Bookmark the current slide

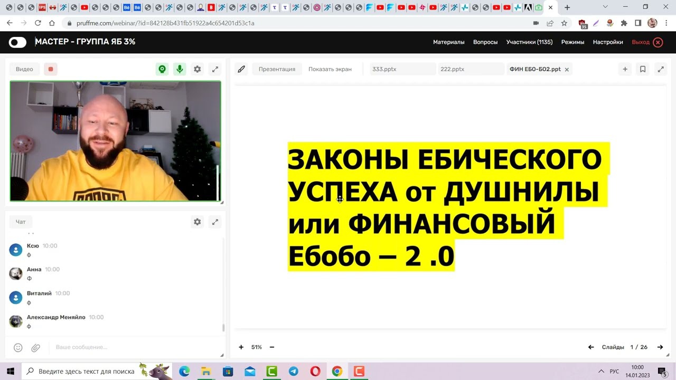click(643, 69)
